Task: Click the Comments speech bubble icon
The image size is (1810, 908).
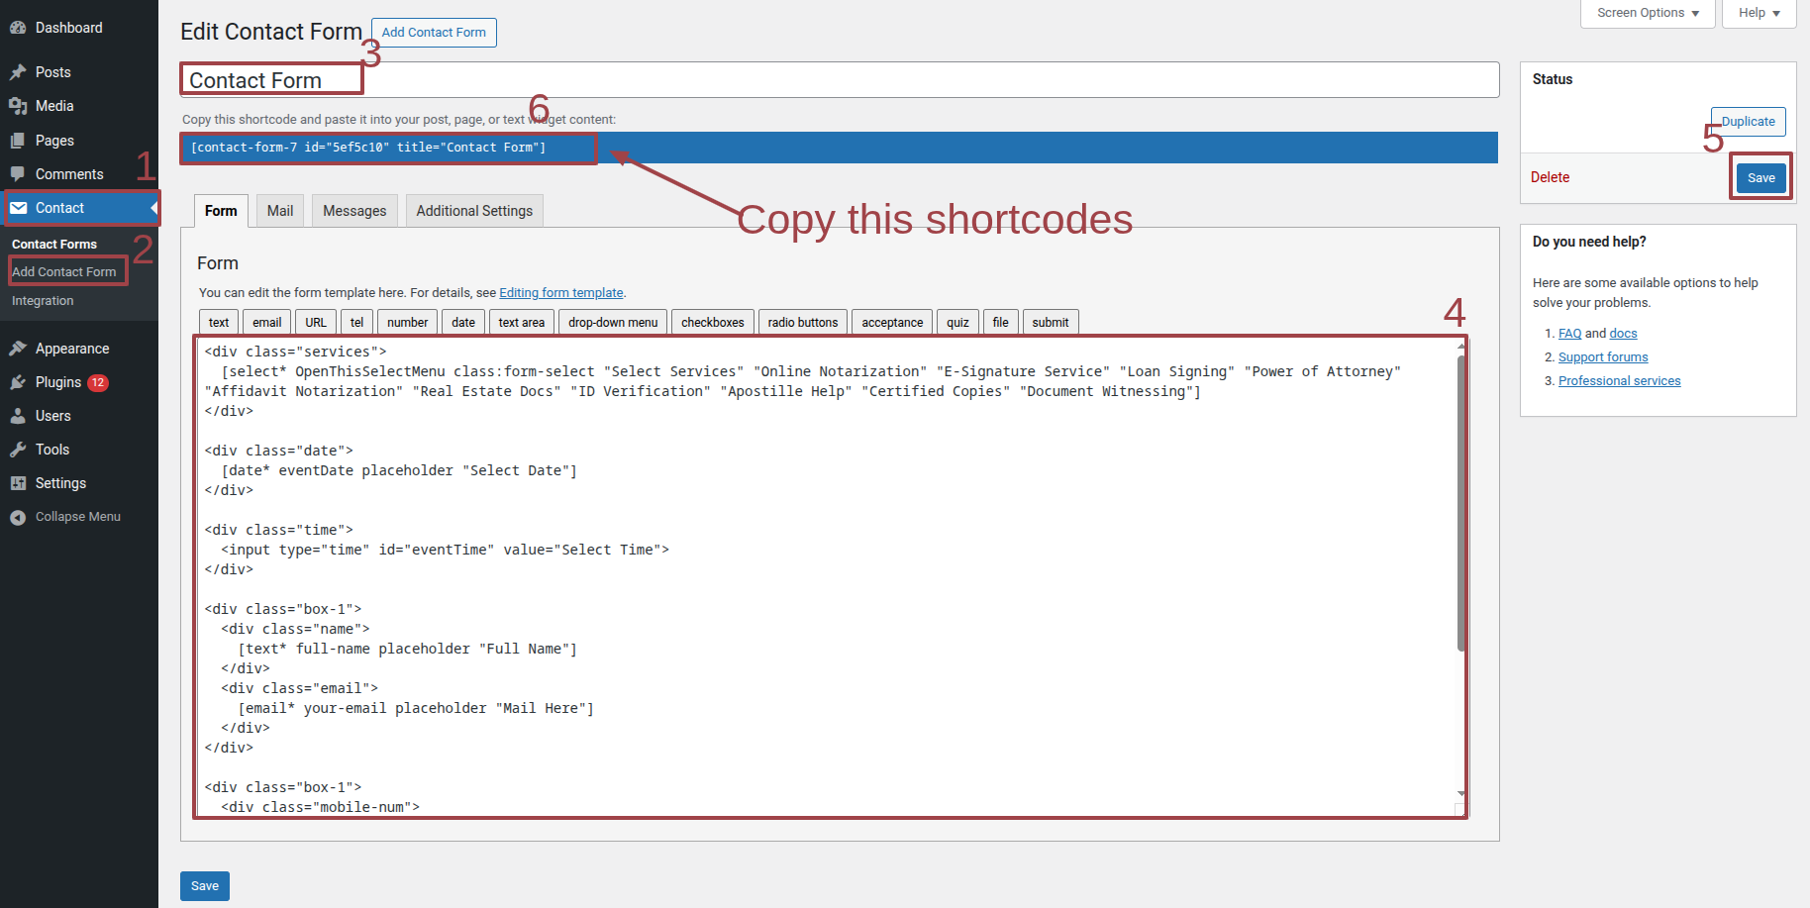Action: point(18,174)
